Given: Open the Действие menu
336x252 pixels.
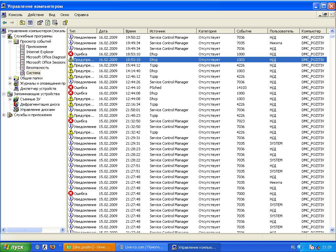Looking at the screenshot, I should 35,15.
